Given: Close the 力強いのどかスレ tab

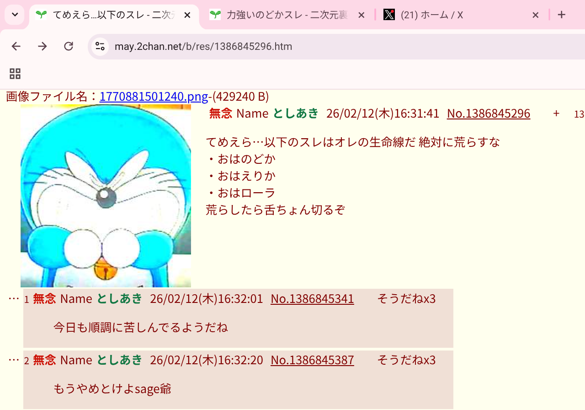Looking at the screenshot, I should 361,15.
